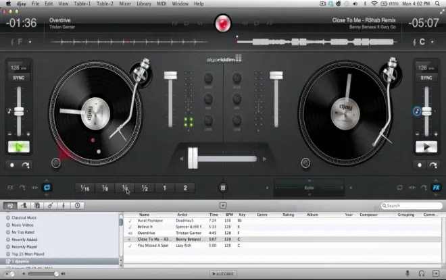Open left deck key F dropdown
The width and height of the screenshot is (446, 280).
coord(30,42)
